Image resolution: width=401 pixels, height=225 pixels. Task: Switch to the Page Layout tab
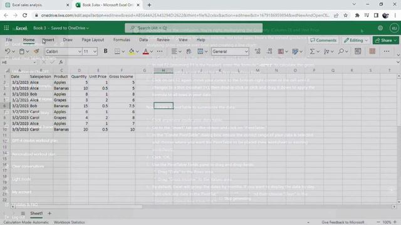93,40
